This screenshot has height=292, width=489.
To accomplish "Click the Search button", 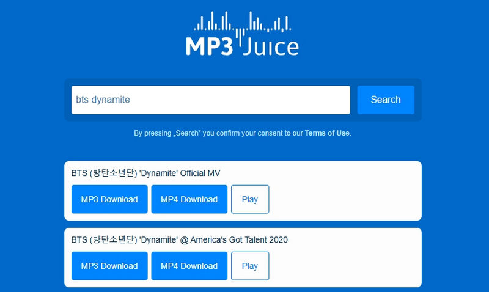I will 386,100.
